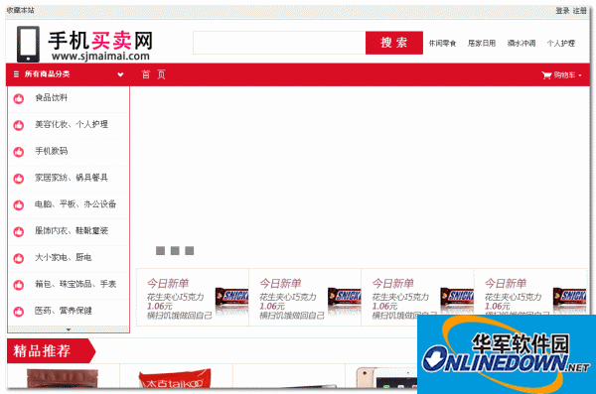Expand the 所有商品分类 dropdown chevron
Image resolution: width=596 pixels, height=394 pixels.
point(120,74)
